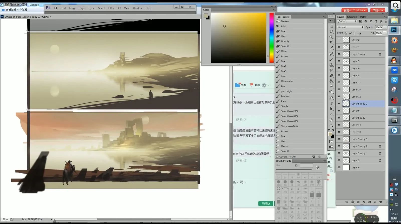Filter layers by type (T) icon

pos(371,21)
